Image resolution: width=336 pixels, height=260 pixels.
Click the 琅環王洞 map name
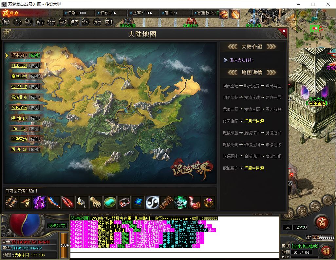click(x=252, y=145)
